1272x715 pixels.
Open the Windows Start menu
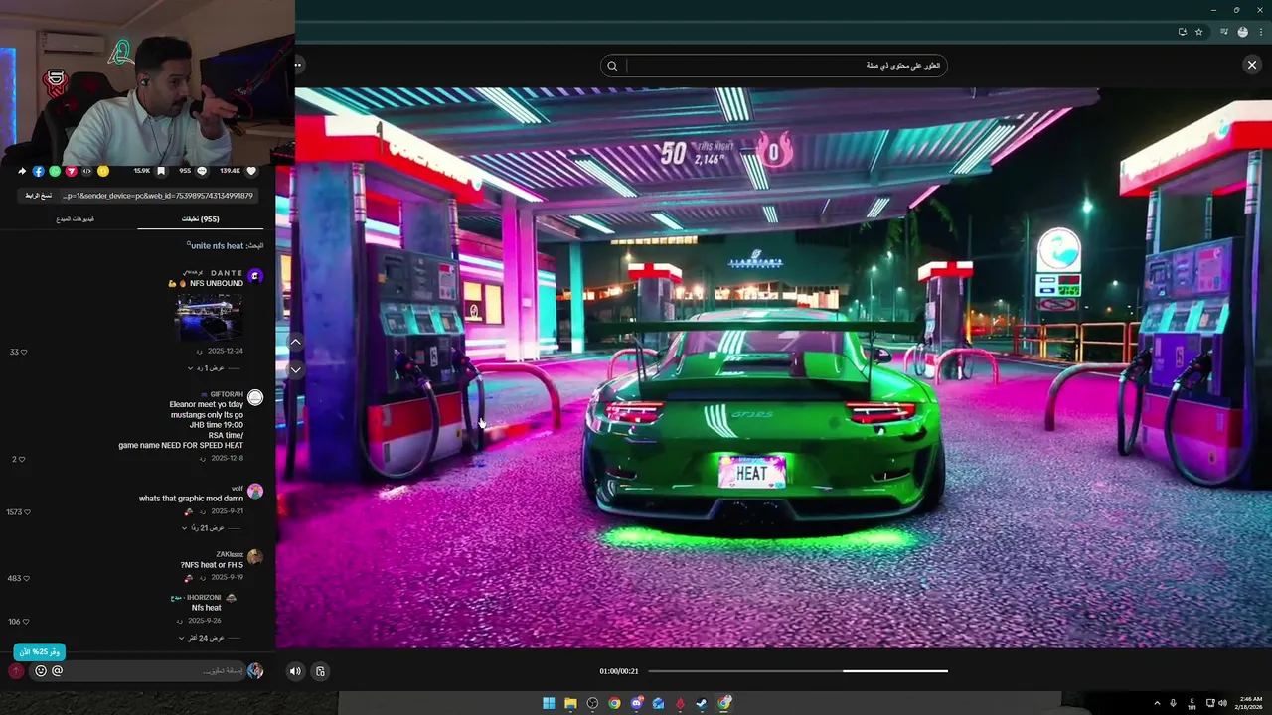tap(549, 703)
